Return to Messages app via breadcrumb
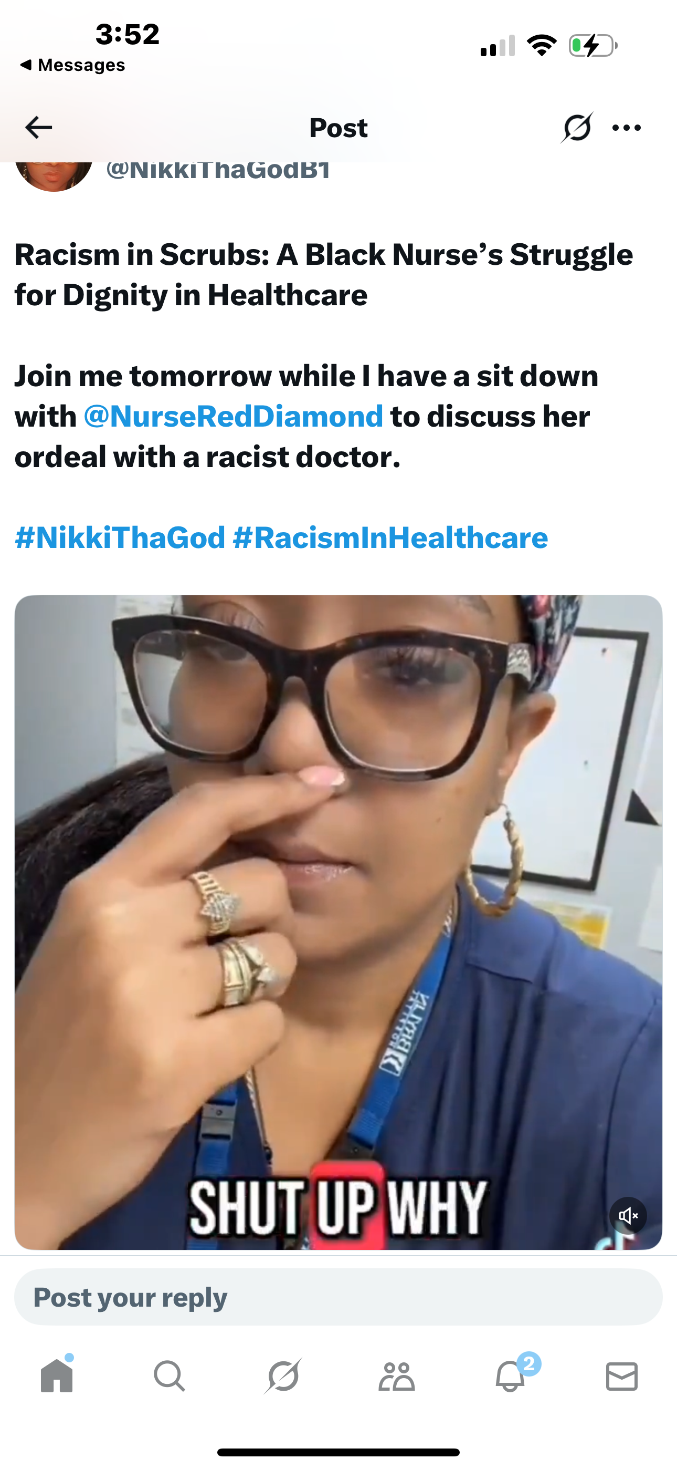Screen dimensions: 677x1469 (72, 65)
